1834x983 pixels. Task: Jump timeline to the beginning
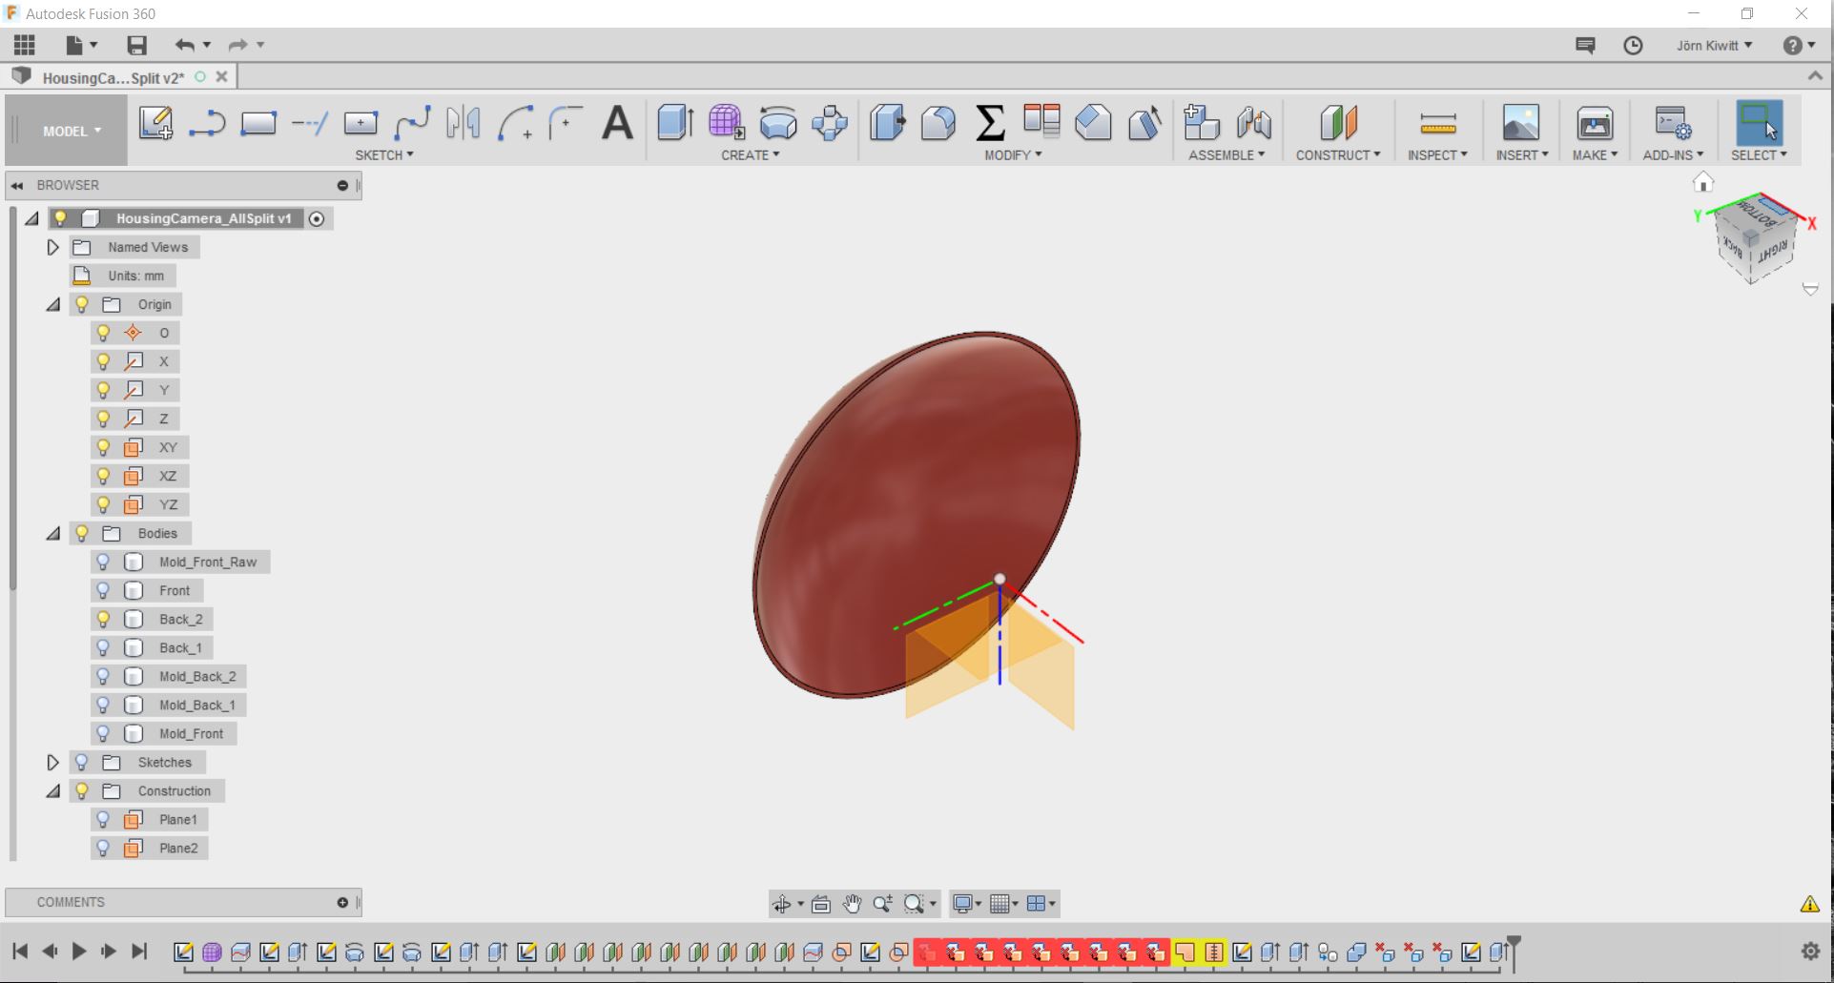[20, 951]
